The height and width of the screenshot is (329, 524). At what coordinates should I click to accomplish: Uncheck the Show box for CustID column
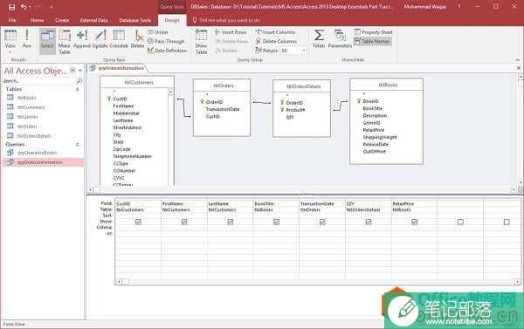(138, 222)
